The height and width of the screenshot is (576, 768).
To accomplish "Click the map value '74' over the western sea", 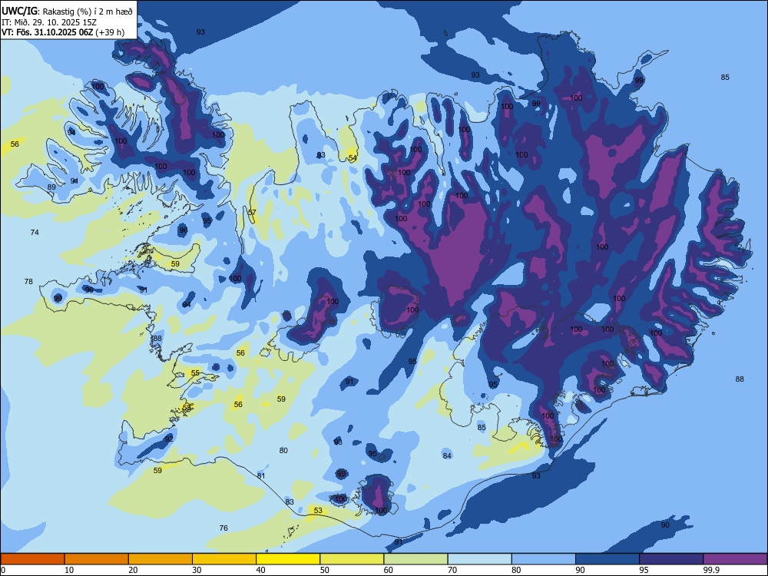I will pyautogui.click(x=35, y=232).
